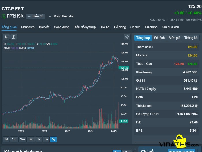This screenshot has width=202, height=152.
Task: Select the Thống kê panel tab
Action: coord(191,38)
